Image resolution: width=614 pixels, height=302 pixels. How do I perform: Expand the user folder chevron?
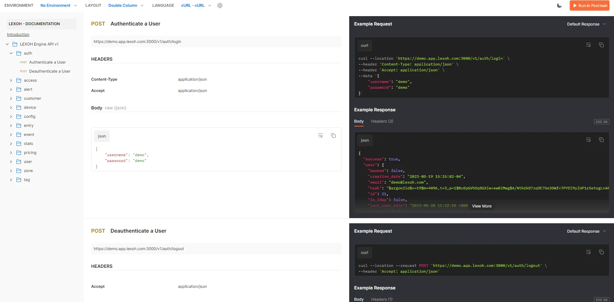pyautogui.click(x=11, y=162)
